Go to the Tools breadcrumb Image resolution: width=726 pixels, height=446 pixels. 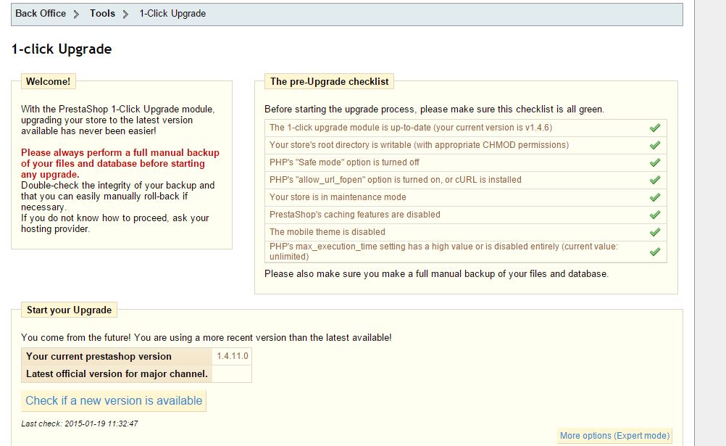pos(102,14)
